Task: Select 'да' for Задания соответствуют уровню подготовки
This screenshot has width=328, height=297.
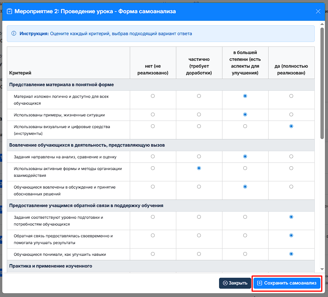Action: click(x=291, y=217)
